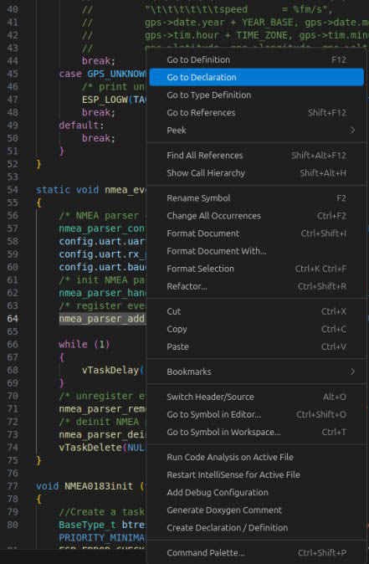Expand the Bookmarks submenu arrow
This screenshot has height=564, width=369.
(x=352, y=372)
